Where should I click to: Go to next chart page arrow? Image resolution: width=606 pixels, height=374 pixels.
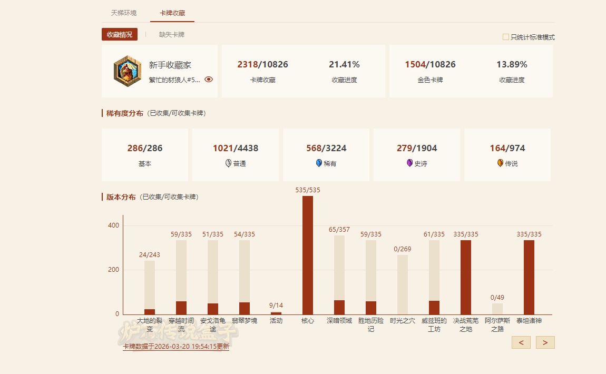pos(545,342)
